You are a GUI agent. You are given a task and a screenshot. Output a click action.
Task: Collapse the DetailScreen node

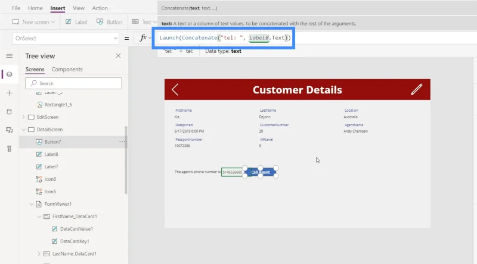tap(24, 130)
